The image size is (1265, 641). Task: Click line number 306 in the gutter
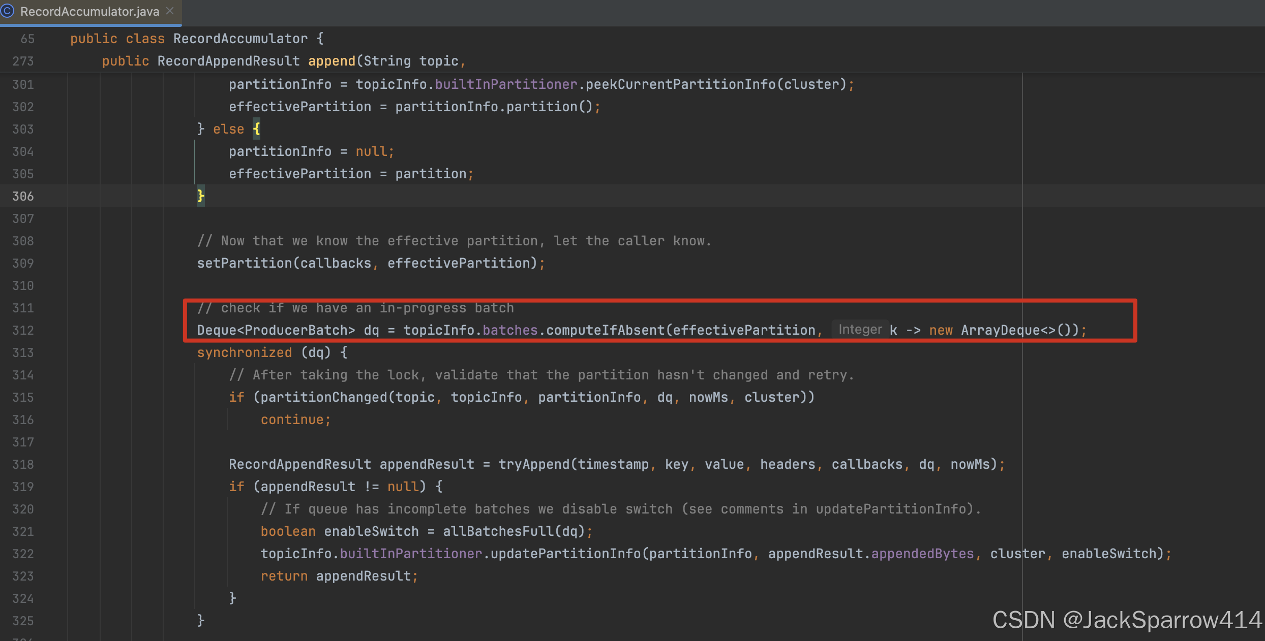coord(23,196)
